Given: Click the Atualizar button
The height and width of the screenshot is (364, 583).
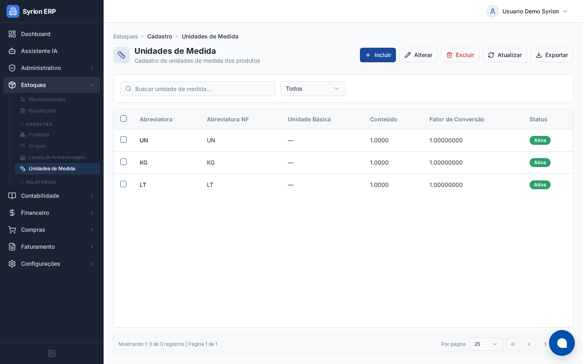Looking at the screenshot, I should (505, 55).
